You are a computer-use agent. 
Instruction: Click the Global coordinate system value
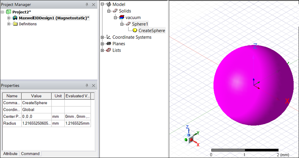point(37,110)
